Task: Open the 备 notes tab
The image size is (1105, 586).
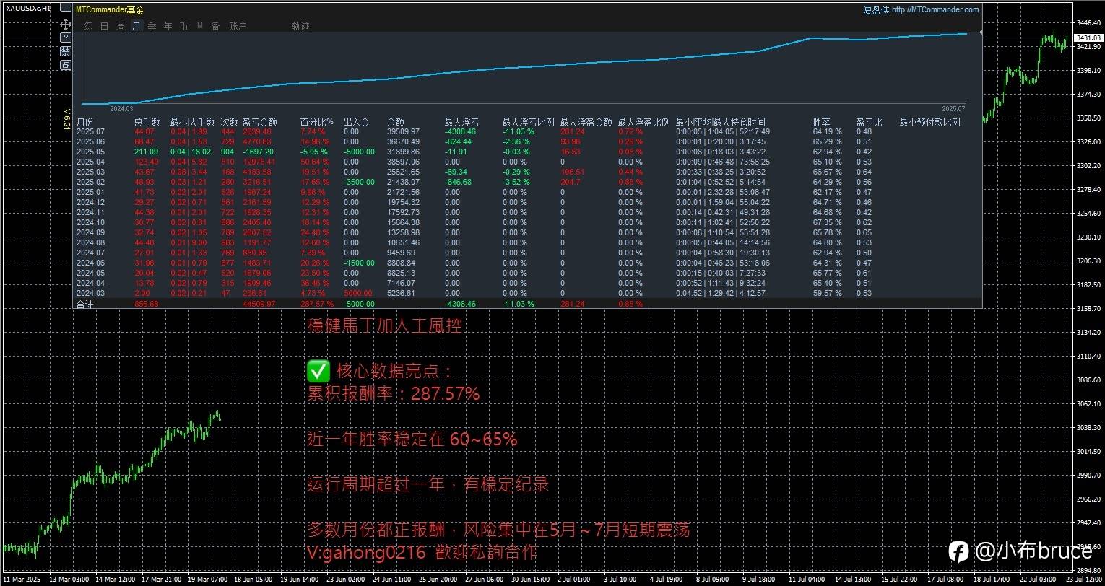Action: point(215,26)
